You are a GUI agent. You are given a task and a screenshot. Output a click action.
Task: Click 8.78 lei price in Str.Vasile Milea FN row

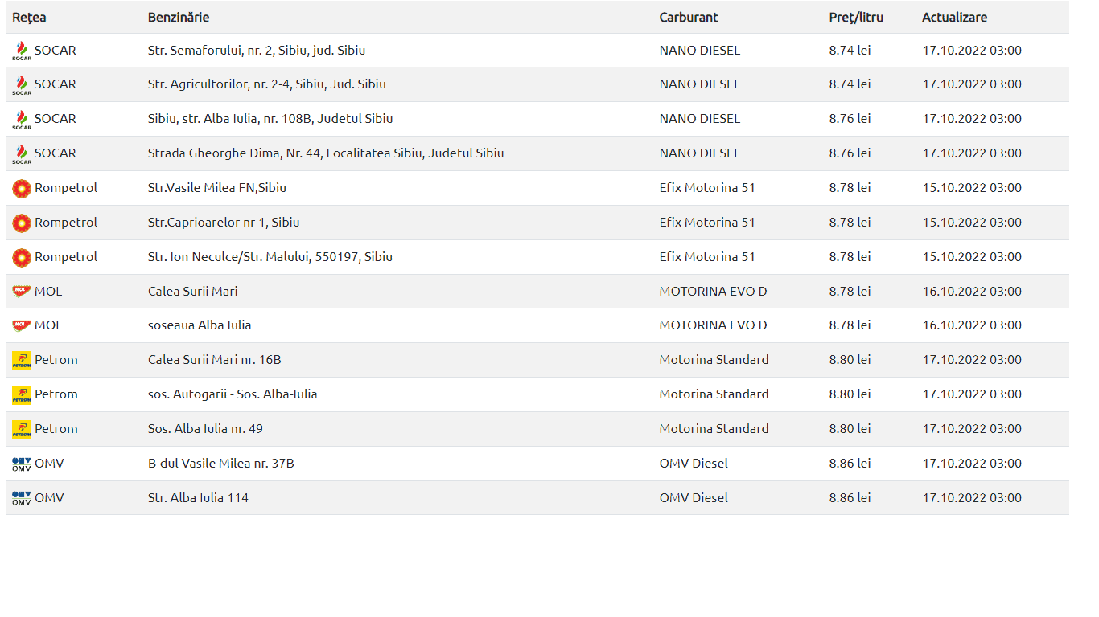pyautogui.click(x=850, y=187)
